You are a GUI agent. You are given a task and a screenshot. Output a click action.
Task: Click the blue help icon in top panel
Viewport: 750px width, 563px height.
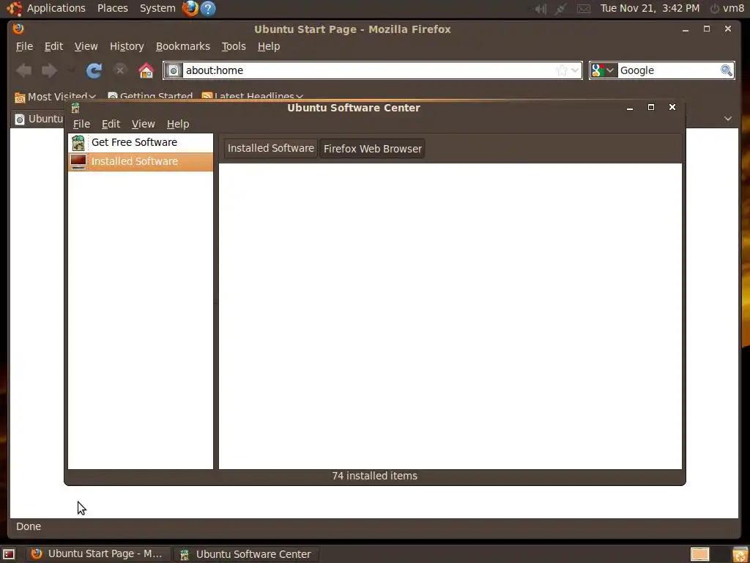tap(208, 8)
